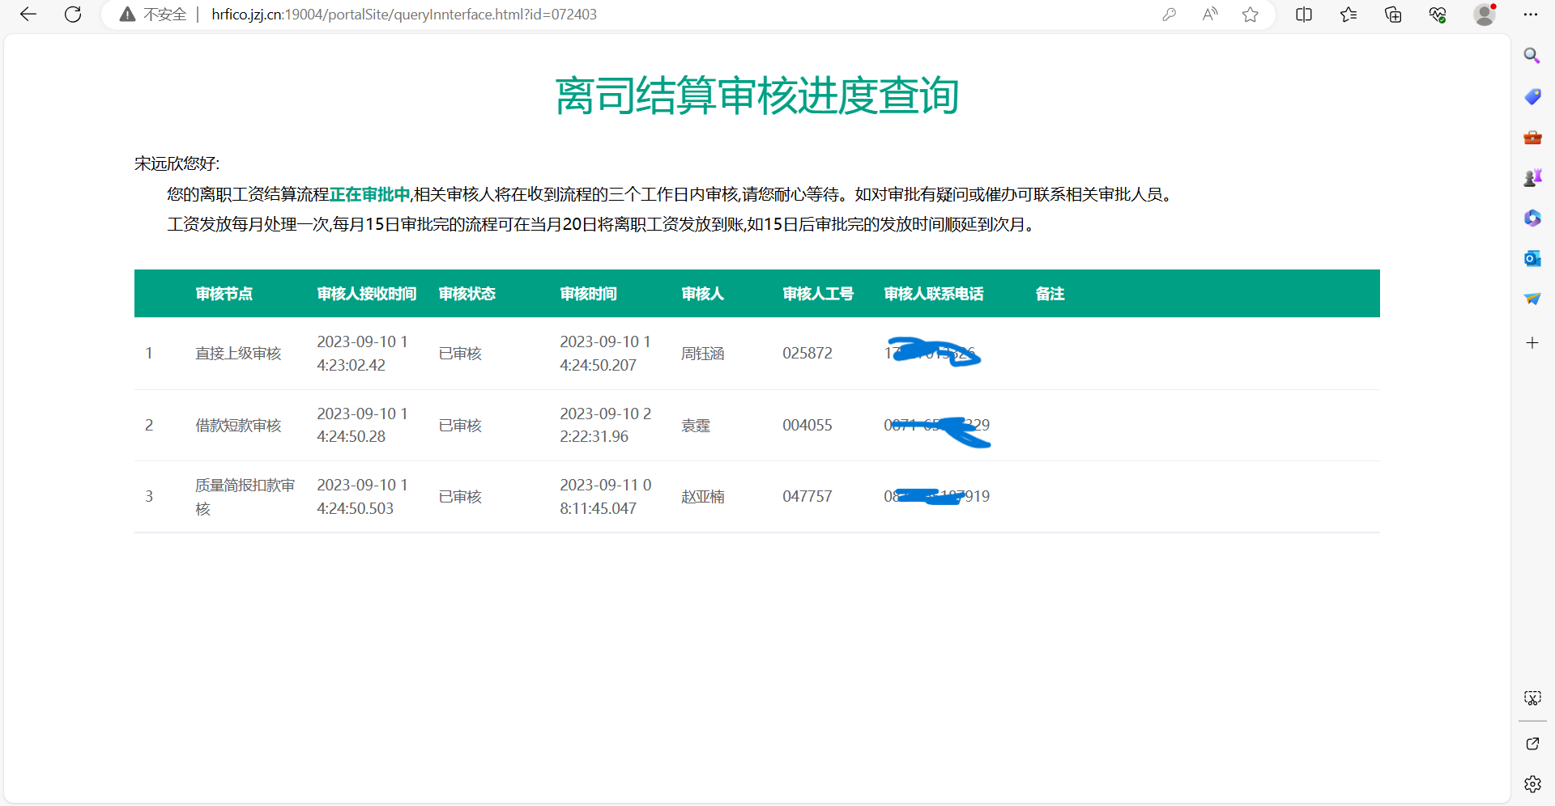This screenshot has height=806, width=1555.
Task: Click 已审核 status in row 1
Action: [460, 354]
